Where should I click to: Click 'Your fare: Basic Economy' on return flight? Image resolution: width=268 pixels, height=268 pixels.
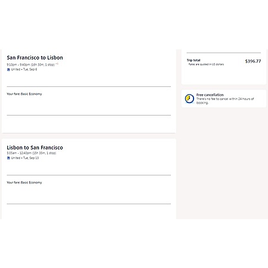(x=24, y=182)
